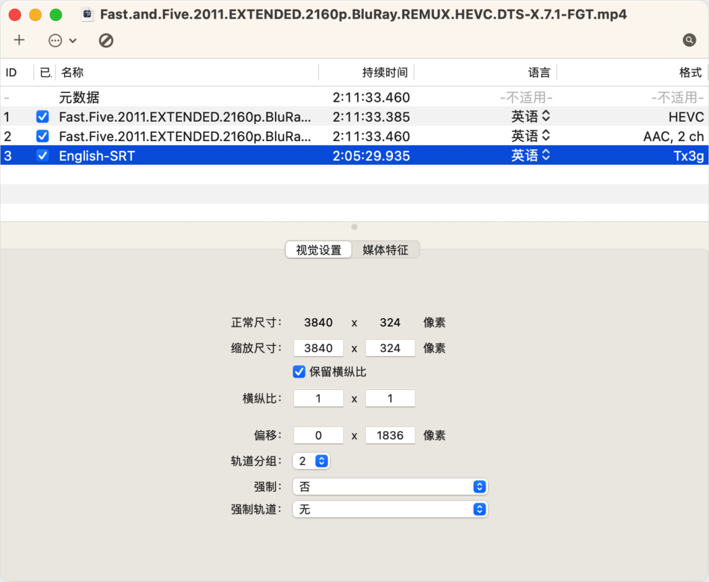Screen dimensions: 709x582
Task: Switch to the 媒体特征 tab
Action: pyautogui.click(x=386, y=250)
